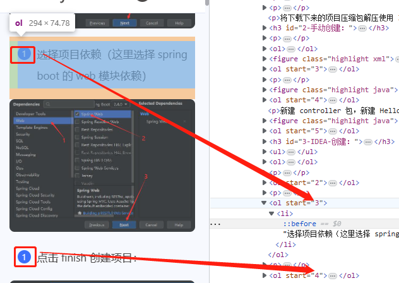This screenshot has height=283, width=399.
Task: Select highlighted Web category in Dependencies list
Action: pos(44,121)
